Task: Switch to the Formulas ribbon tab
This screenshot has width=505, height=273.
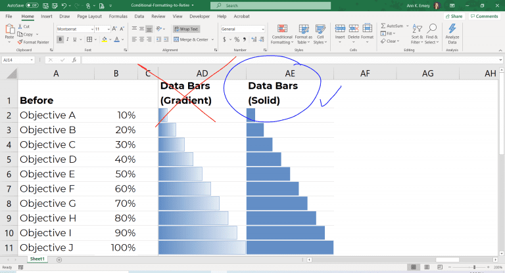Action: [118, 16]
